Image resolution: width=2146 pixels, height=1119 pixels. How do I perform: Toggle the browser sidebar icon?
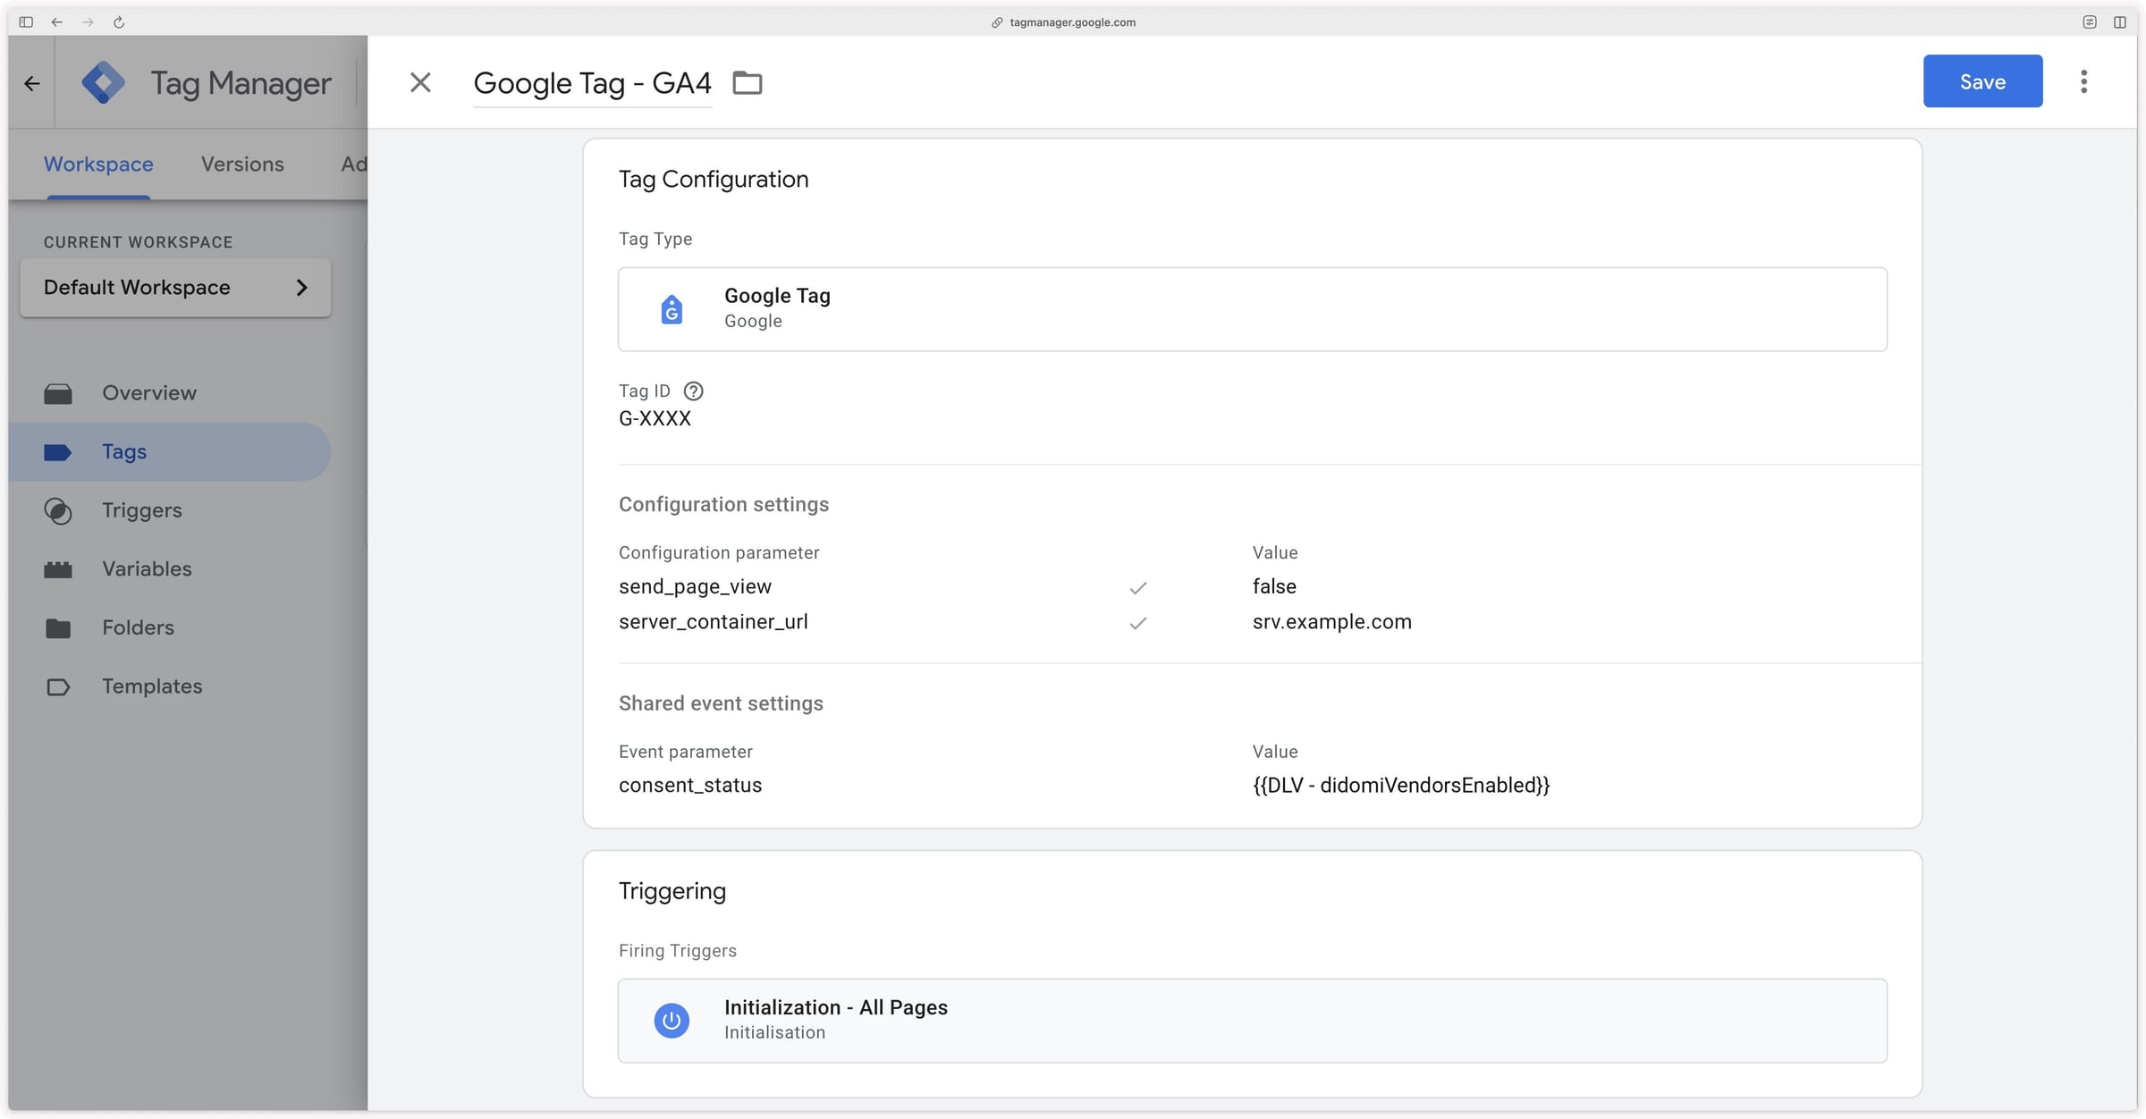pos(26,22)
